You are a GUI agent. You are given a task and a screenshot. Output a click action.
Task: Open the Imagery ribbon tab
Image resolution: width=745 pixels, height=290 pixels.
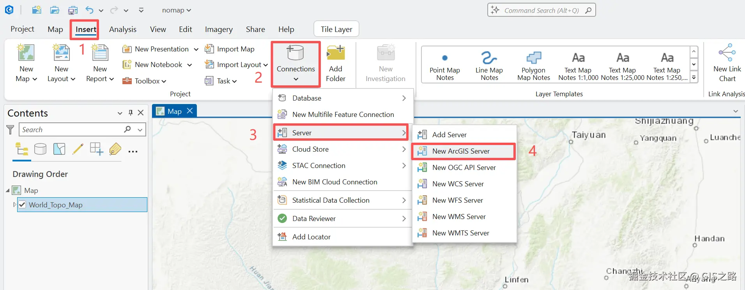click(x=219, y=29)
